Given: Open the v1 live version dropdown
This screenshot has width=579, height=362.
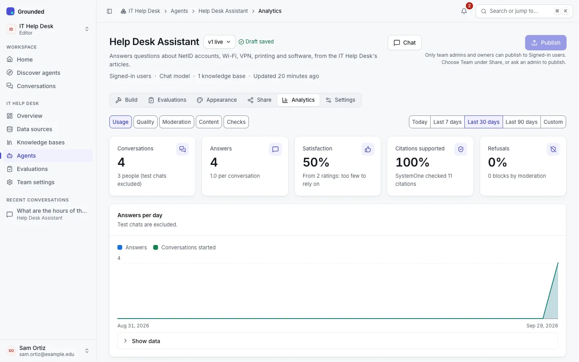Looking at the screenshot, I should click(x=220, y=42).
